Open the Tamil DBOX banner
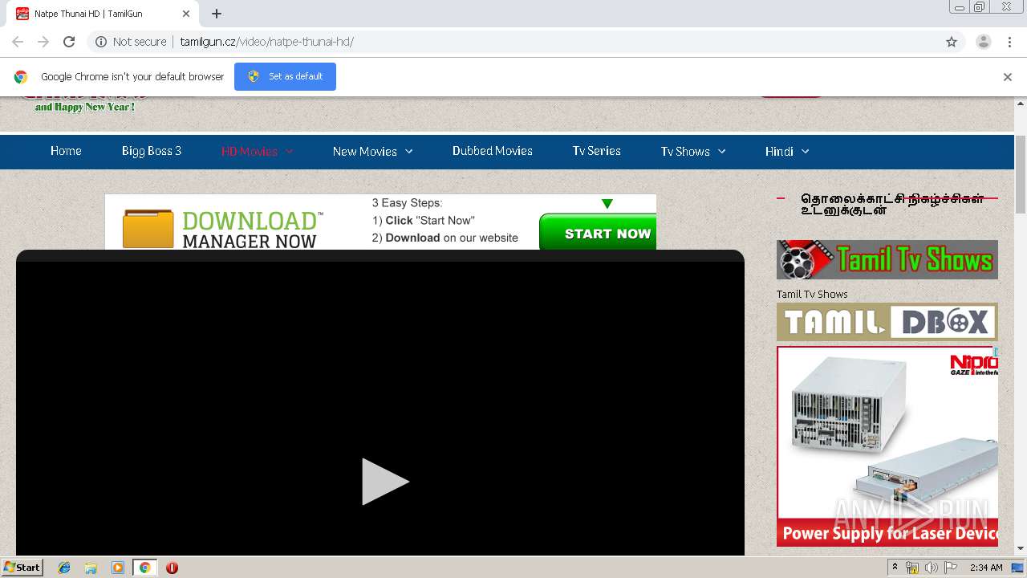 887,322
